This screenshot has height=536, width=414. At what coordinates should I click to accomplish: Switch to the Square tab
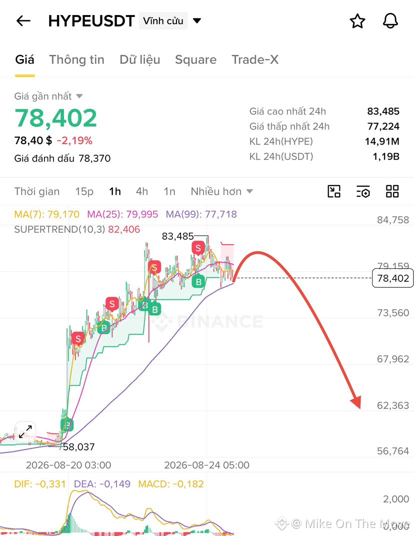(195, 60)
